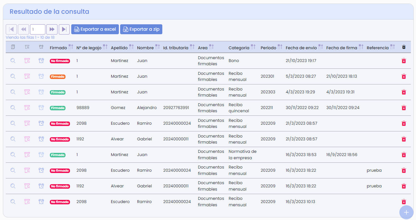This screenshot has width=416, height=220.
Task: Click the alarm clock icon on the first Martínez row
Action: [x=41, y=60]
